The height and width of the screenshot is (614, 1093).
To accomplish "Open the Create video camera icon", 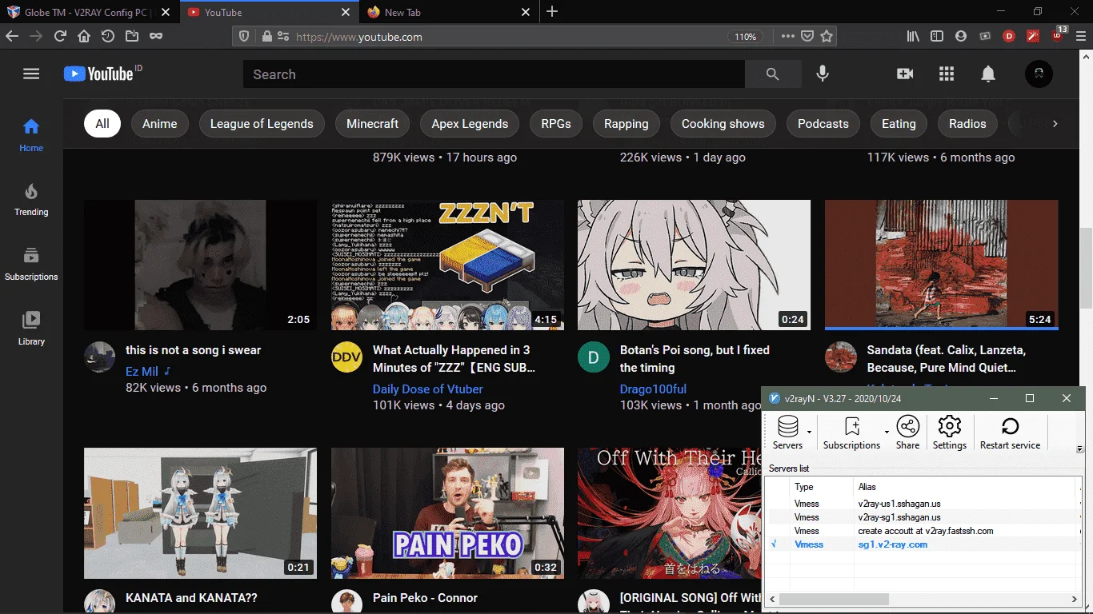I will pyautogui.click(x=905, y=74).
